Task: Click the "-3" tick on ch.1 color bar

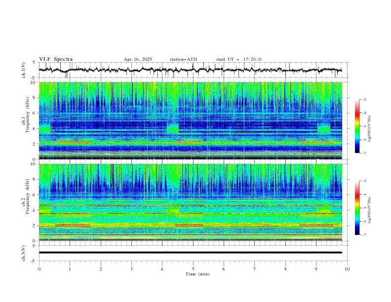Action: [x=364, y=99]
